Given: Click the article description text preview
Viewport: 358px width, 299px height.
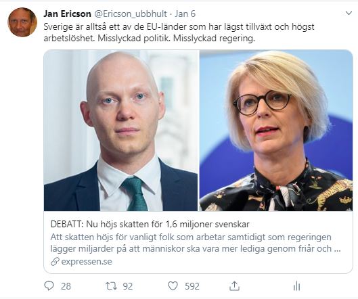Looking at the screenshot, I should (x=196, y=243).
